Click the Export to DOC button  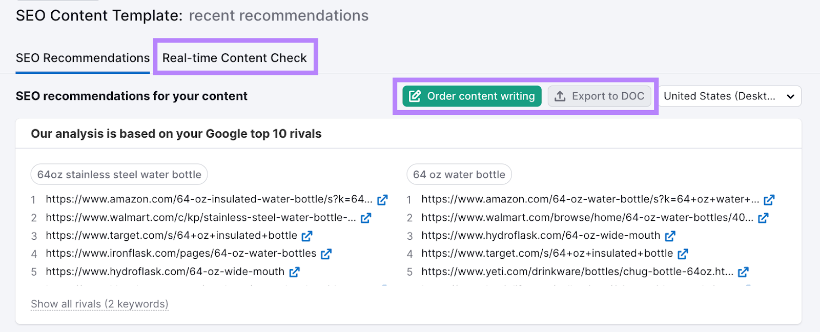pos(599,96)
